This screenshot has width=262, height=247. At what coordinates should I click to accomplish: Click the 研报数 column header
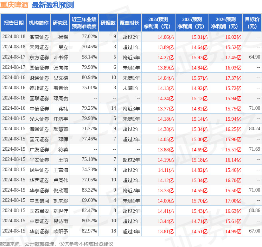[108, 23]
